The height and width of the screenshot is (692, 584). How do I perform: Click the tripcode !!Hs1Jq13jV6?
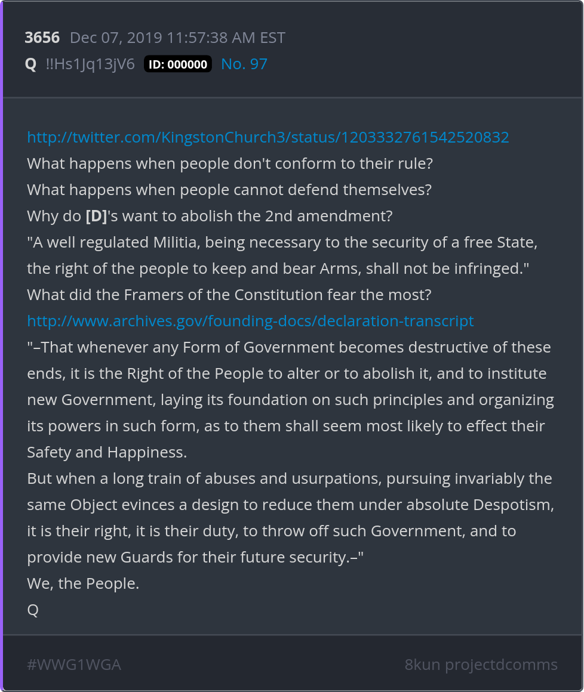click(x=90, y=64)
